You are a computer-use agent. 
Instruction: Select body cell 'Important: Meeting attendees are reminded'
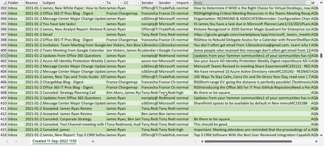pyautogui.click(x=252, y=130)
